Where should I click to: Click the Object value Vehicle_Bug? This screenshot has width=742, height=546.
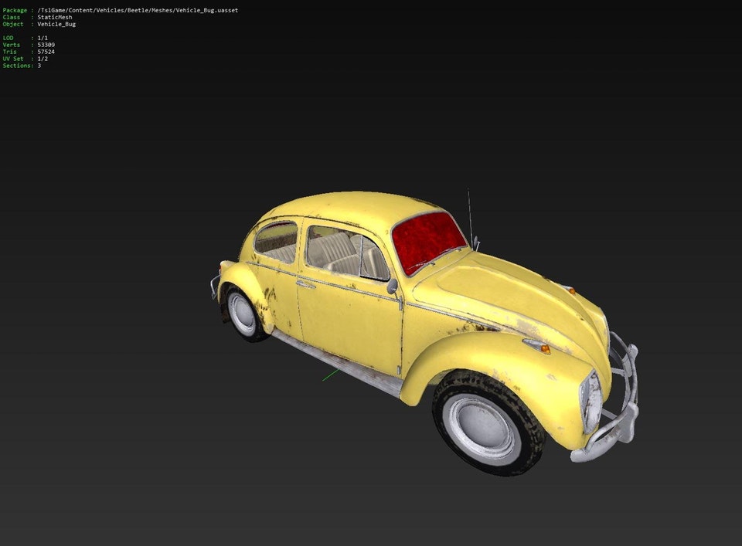click(56, 24)
